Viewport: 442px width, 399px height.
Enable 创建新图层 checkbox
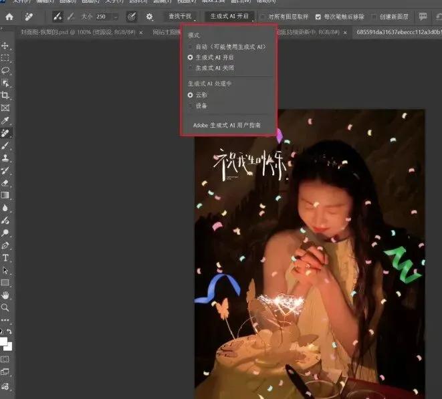[x=374, y=17]
